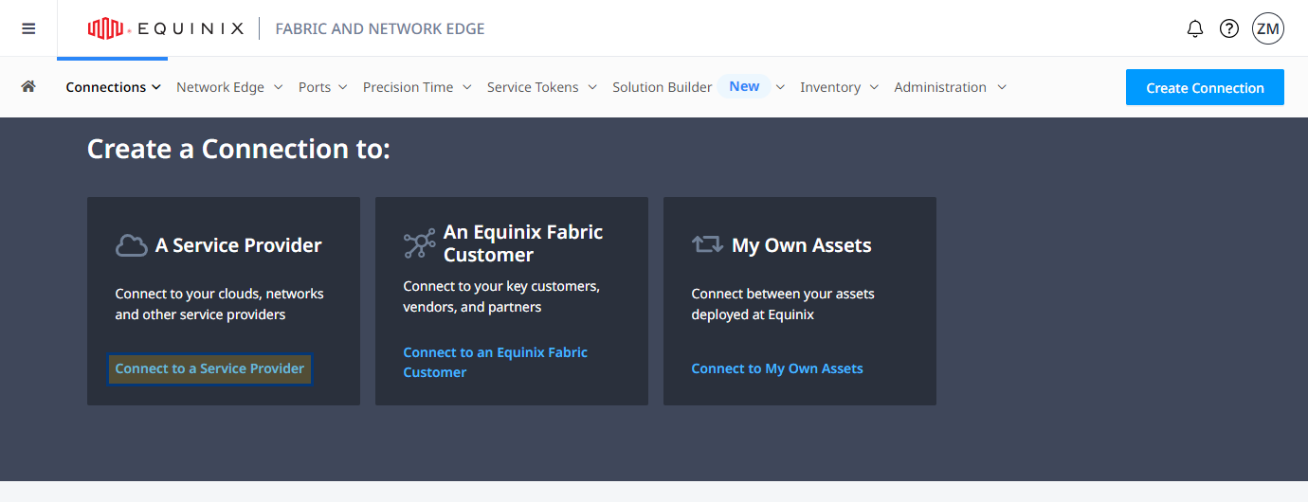Click 'Connect to your key customers' description
Image resolution: width=1308 pixels, height=502 pixels.
click(501, 296)
